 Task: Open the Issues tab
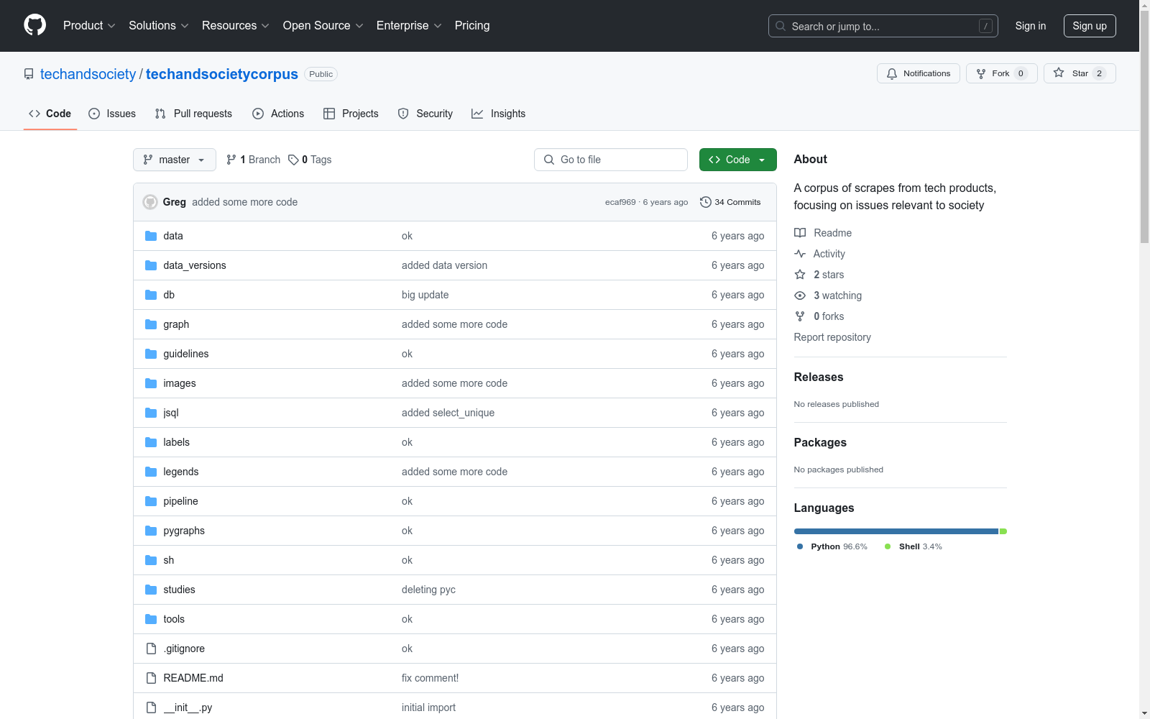coord(112,114)
